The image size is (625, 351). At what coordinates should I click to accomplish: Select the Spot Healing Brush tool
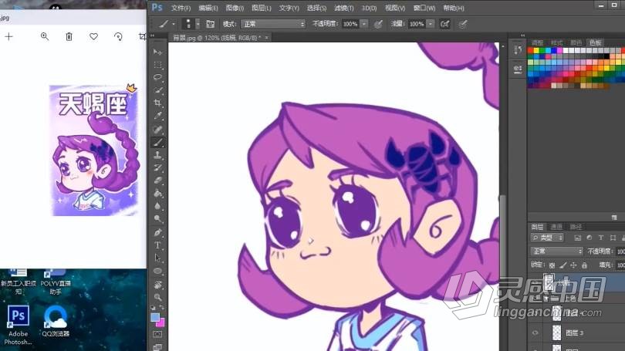tap(158, 129)
